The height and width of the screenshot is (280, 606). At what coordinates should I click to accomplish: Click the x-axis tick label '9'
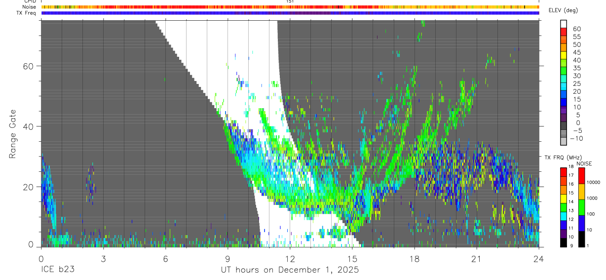(227, 259)
